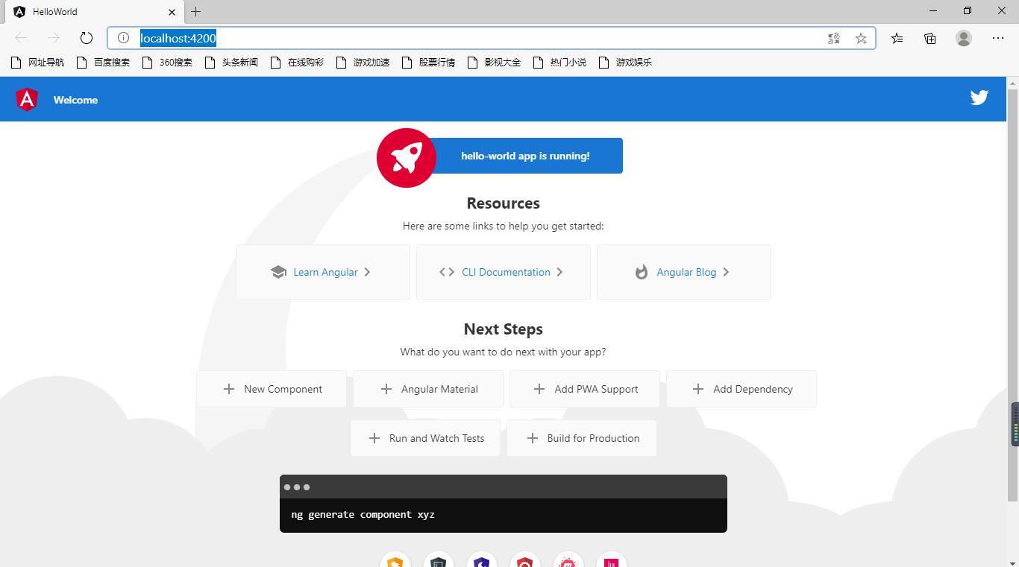Click the red rocket icon
Image resolution: width=1019 pixels, height=567 pixels.
pyautogui.click(x=407, y=158)
